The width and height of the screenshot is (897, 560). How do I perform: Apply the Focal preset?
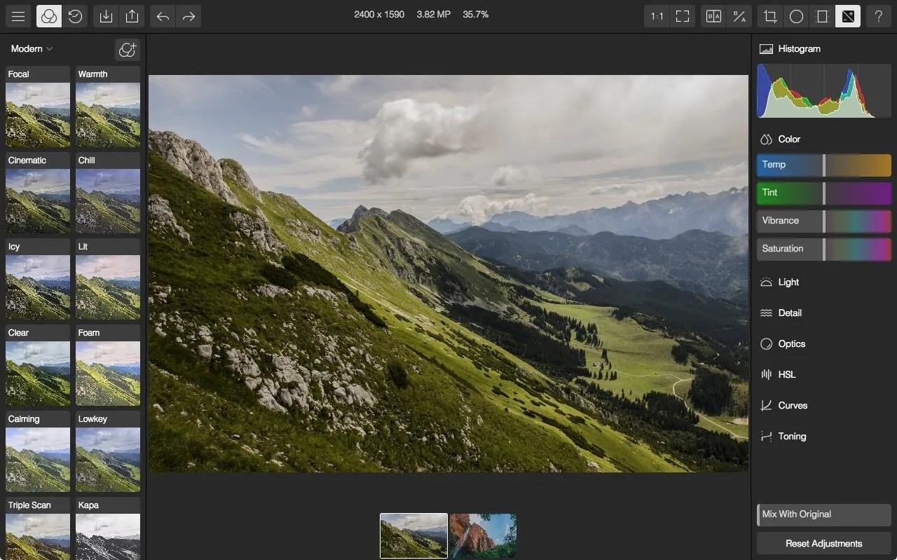click(38, 107)
